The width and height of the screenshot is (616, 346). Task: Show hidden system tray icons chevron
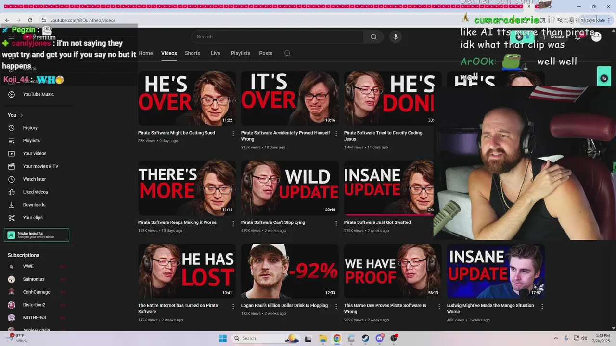[x=556, y=338]
